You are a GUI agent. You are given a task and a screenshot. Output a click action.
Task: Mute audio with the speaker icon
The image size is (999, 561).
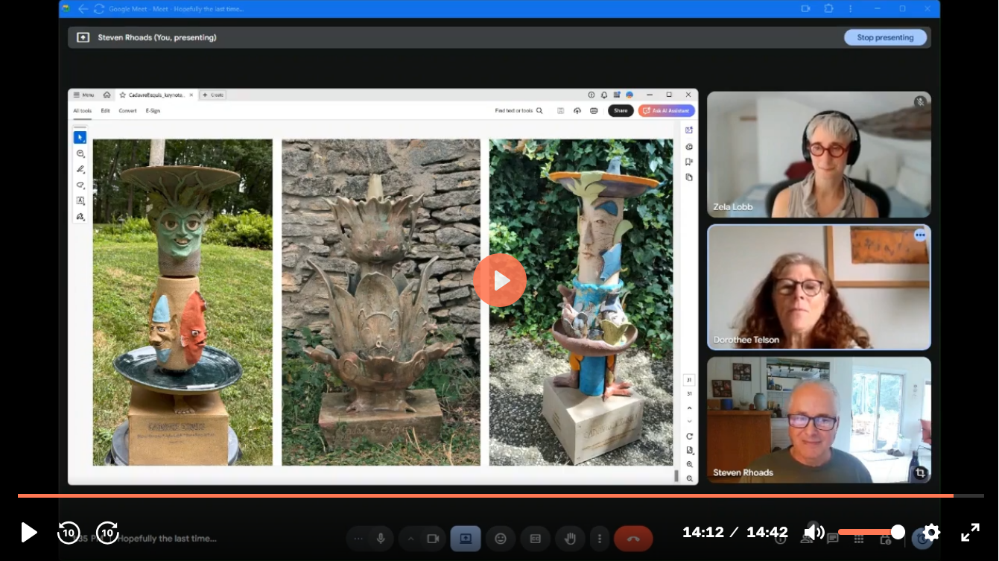pyautogui.click(x=813, y=532)
